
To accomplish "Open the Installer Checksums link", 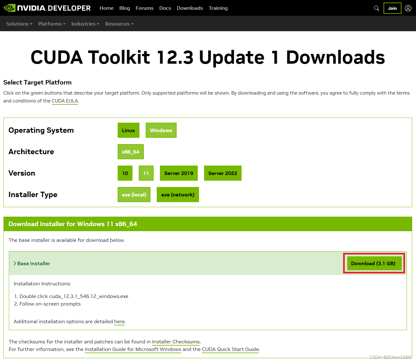I will (x=176, y=342).
